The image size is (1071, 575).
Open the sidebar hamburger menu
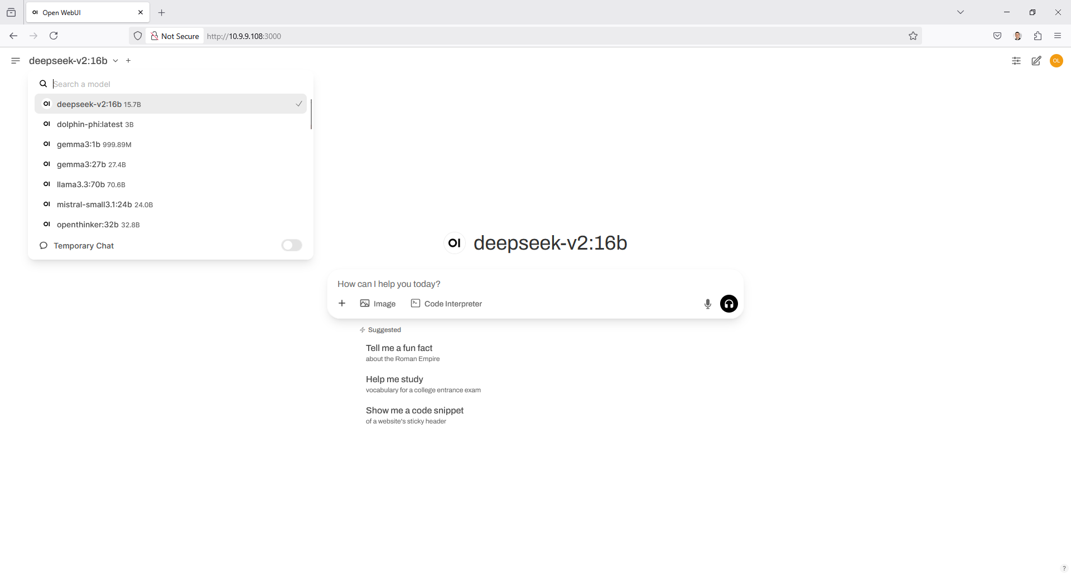(16, 61)
